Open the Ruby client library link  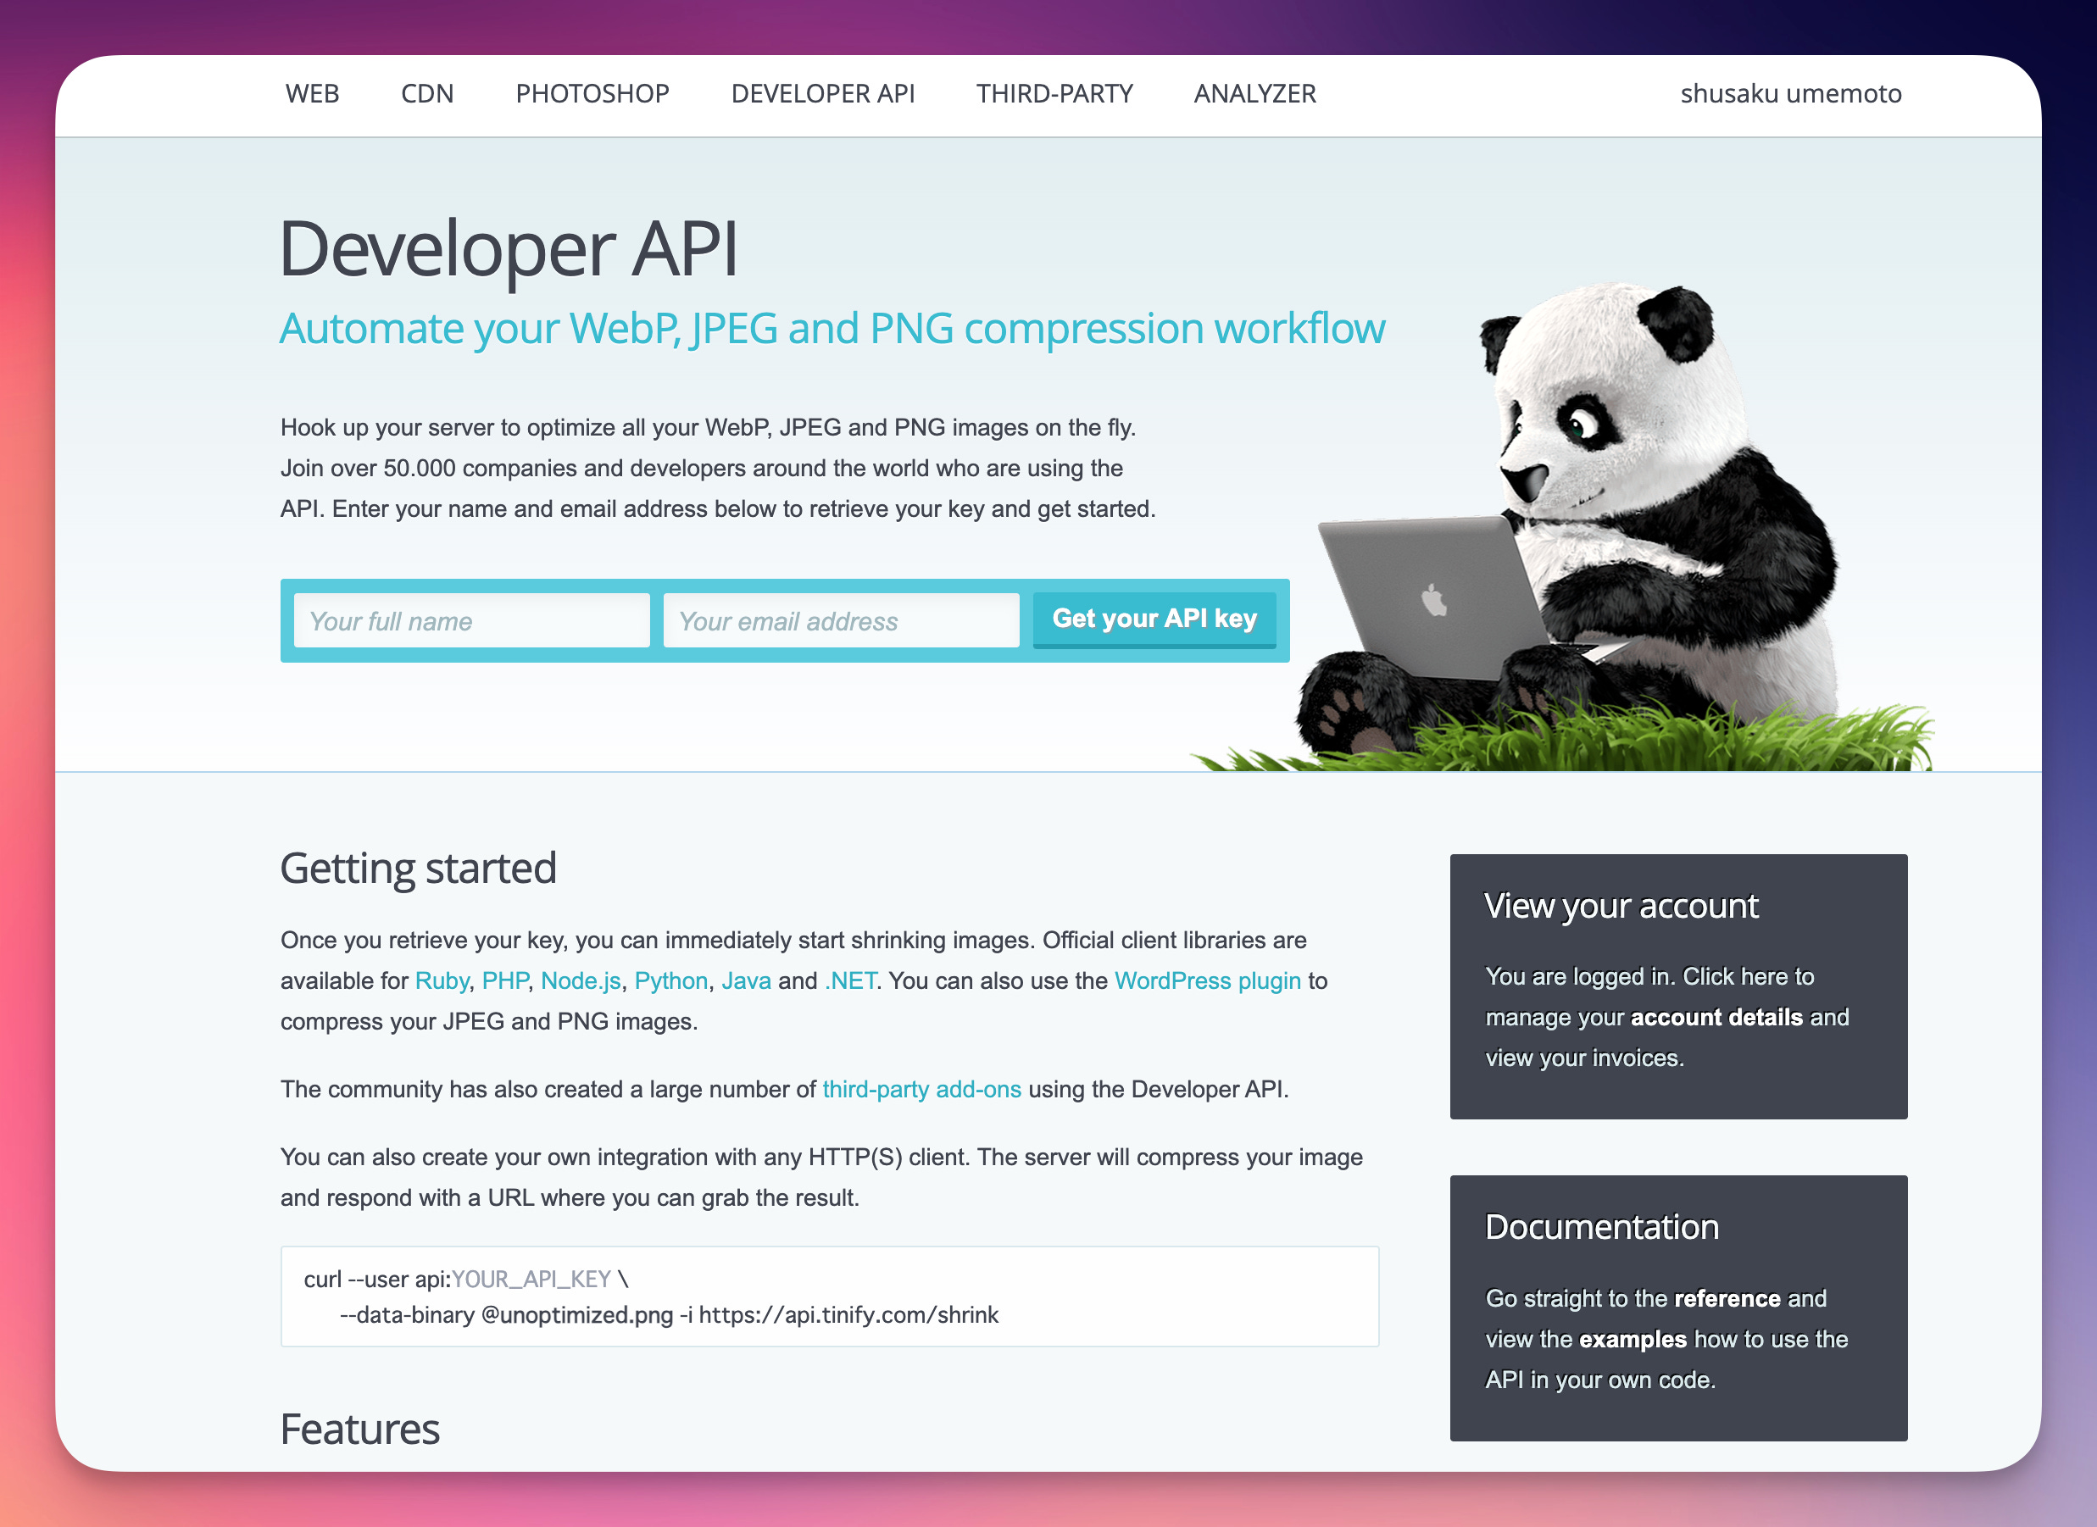[441, 980]
